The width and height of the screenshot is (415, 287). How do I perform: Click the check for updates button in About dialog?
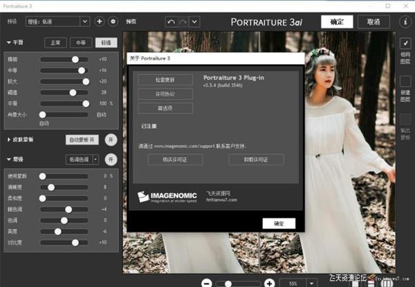pyautogui.click(x=165, y=80)
